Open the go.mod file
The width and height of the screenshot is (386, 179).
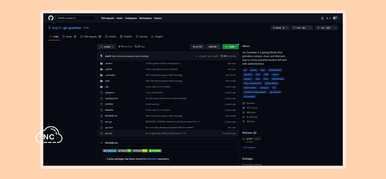coord(109,127)
